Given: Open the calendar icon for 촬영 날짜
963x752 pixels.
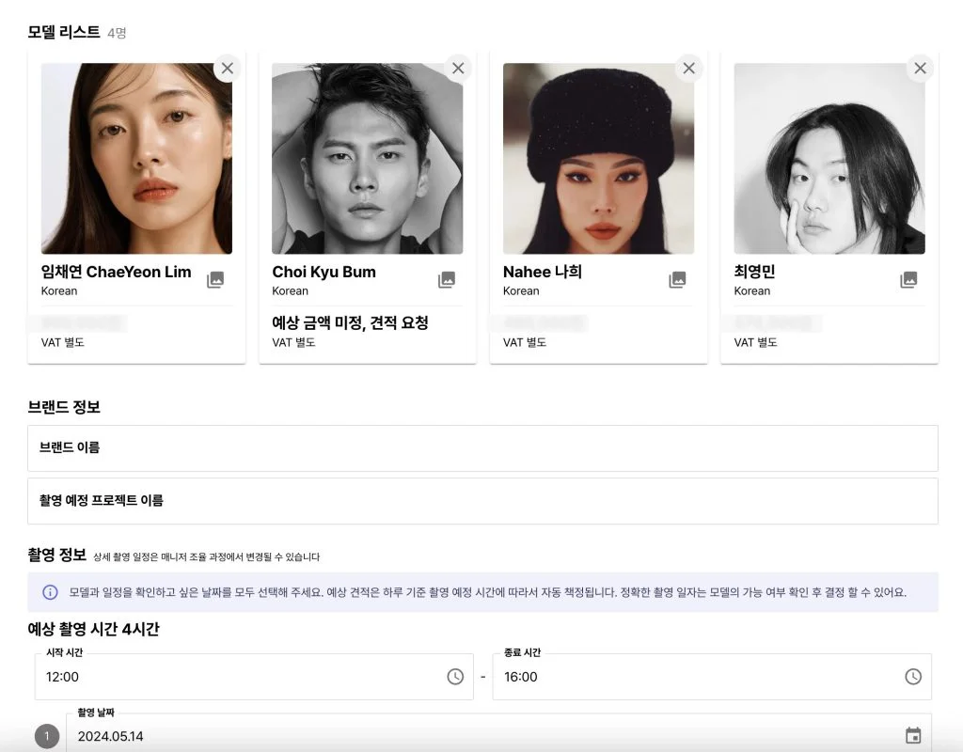Looking at the screenshot, I should click(911, 735).
